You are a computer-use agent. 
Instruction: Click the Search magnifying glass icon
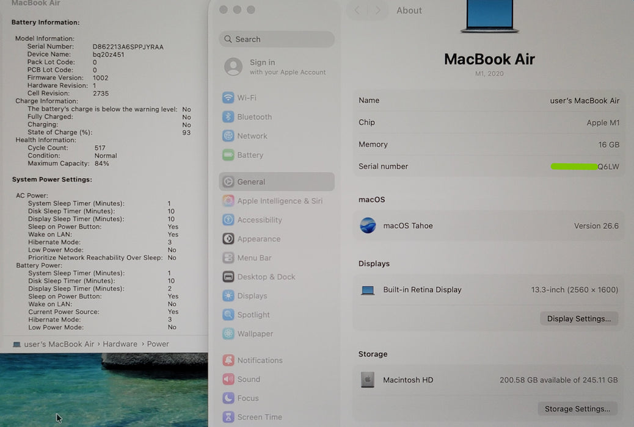[228, 39]
